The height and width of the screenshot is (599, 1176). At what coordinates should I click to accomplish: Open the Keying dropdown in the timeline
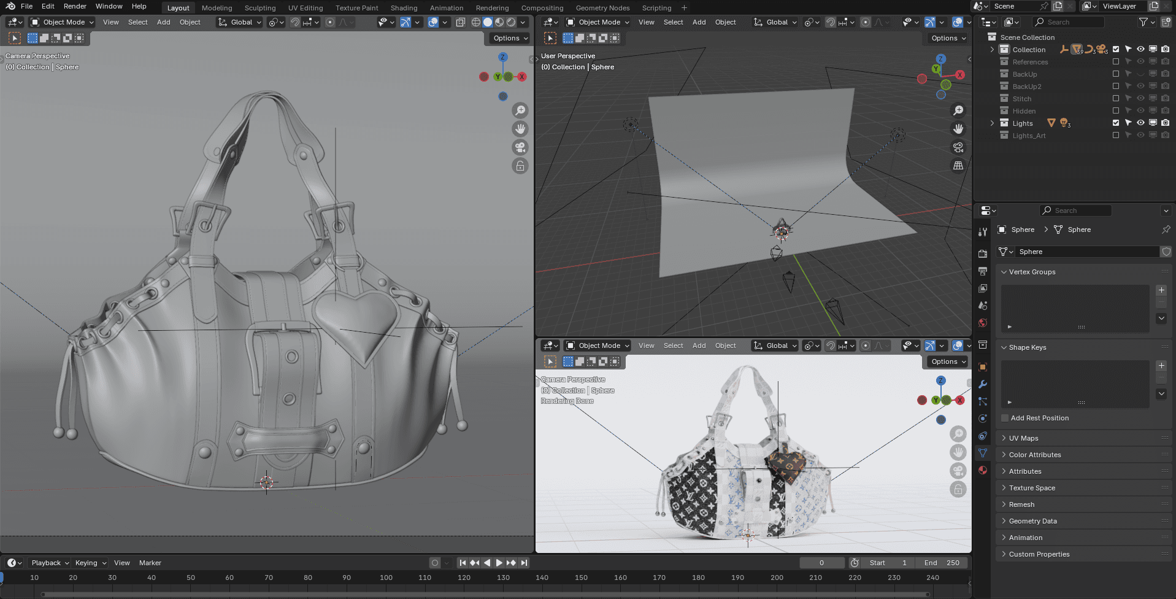90,563
